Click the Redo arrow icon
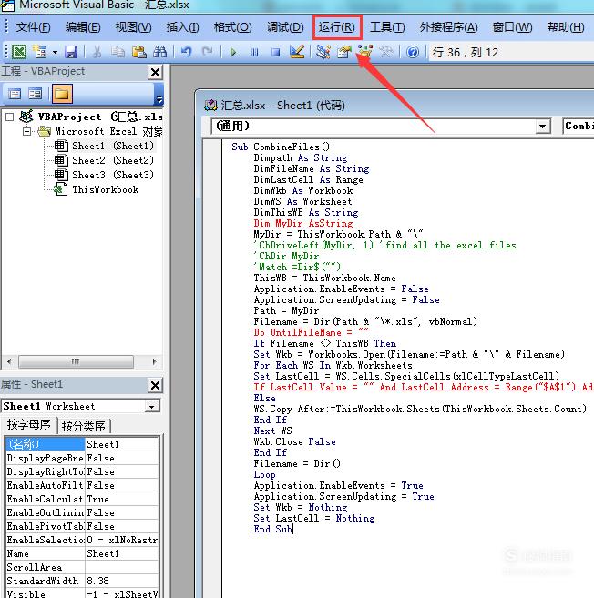 (x=208, y=52)
